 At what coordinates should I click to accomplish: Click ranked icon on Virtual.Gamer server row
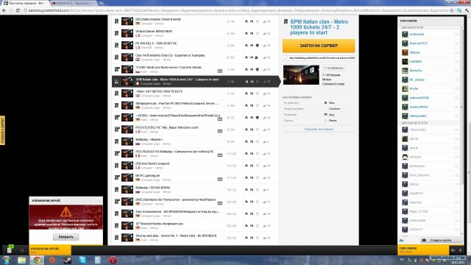point(247,33)
